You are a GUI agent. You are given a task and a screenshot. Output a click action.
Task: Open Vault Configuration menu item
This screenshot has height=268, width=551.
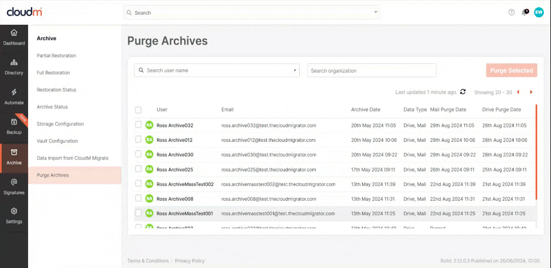point(57,141)
